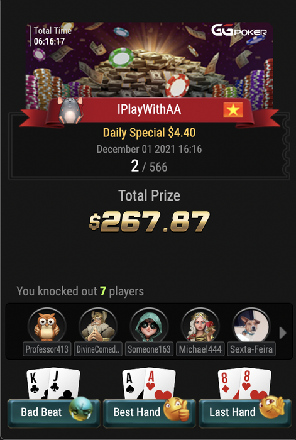Click the Professor413 name label
This screenshot has width=296, height=440.
coord(47,349)
